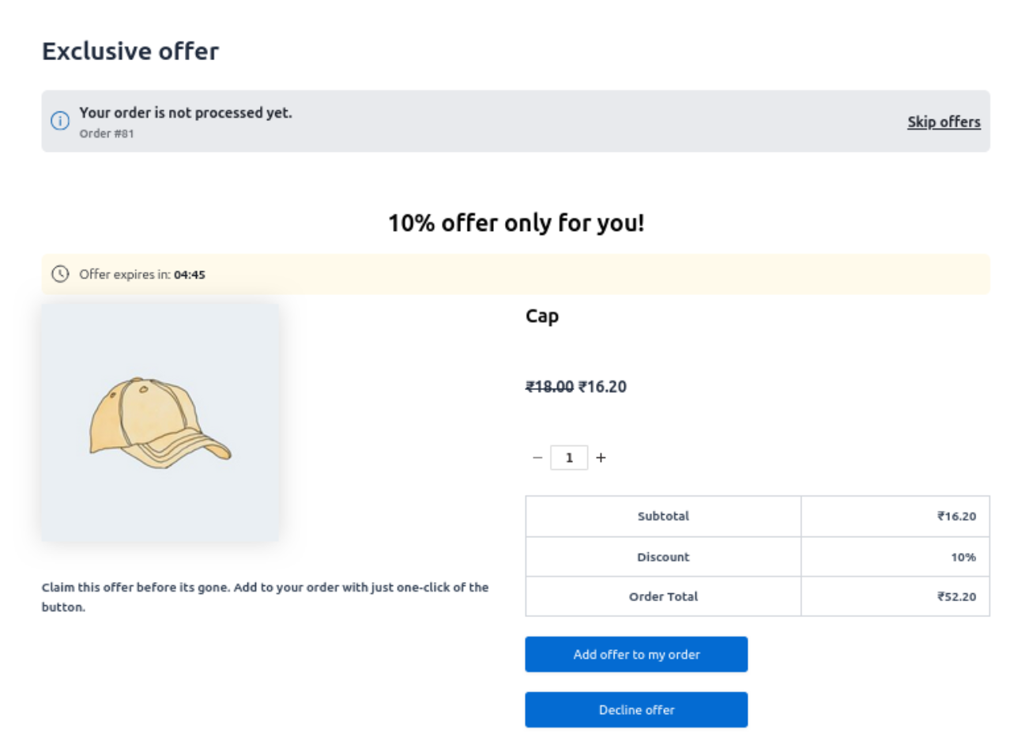
Task: Increase quantity with the plus button
Action: coord(601,458)
